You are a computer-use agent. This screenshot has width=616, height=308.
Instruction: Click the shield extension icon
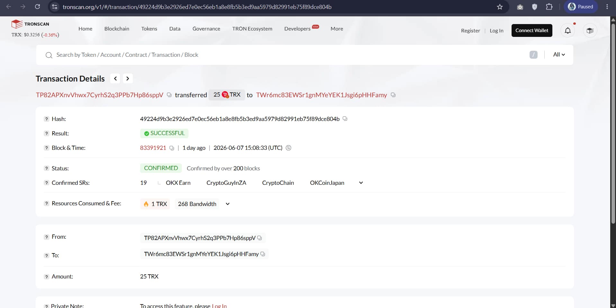point(534,7)
